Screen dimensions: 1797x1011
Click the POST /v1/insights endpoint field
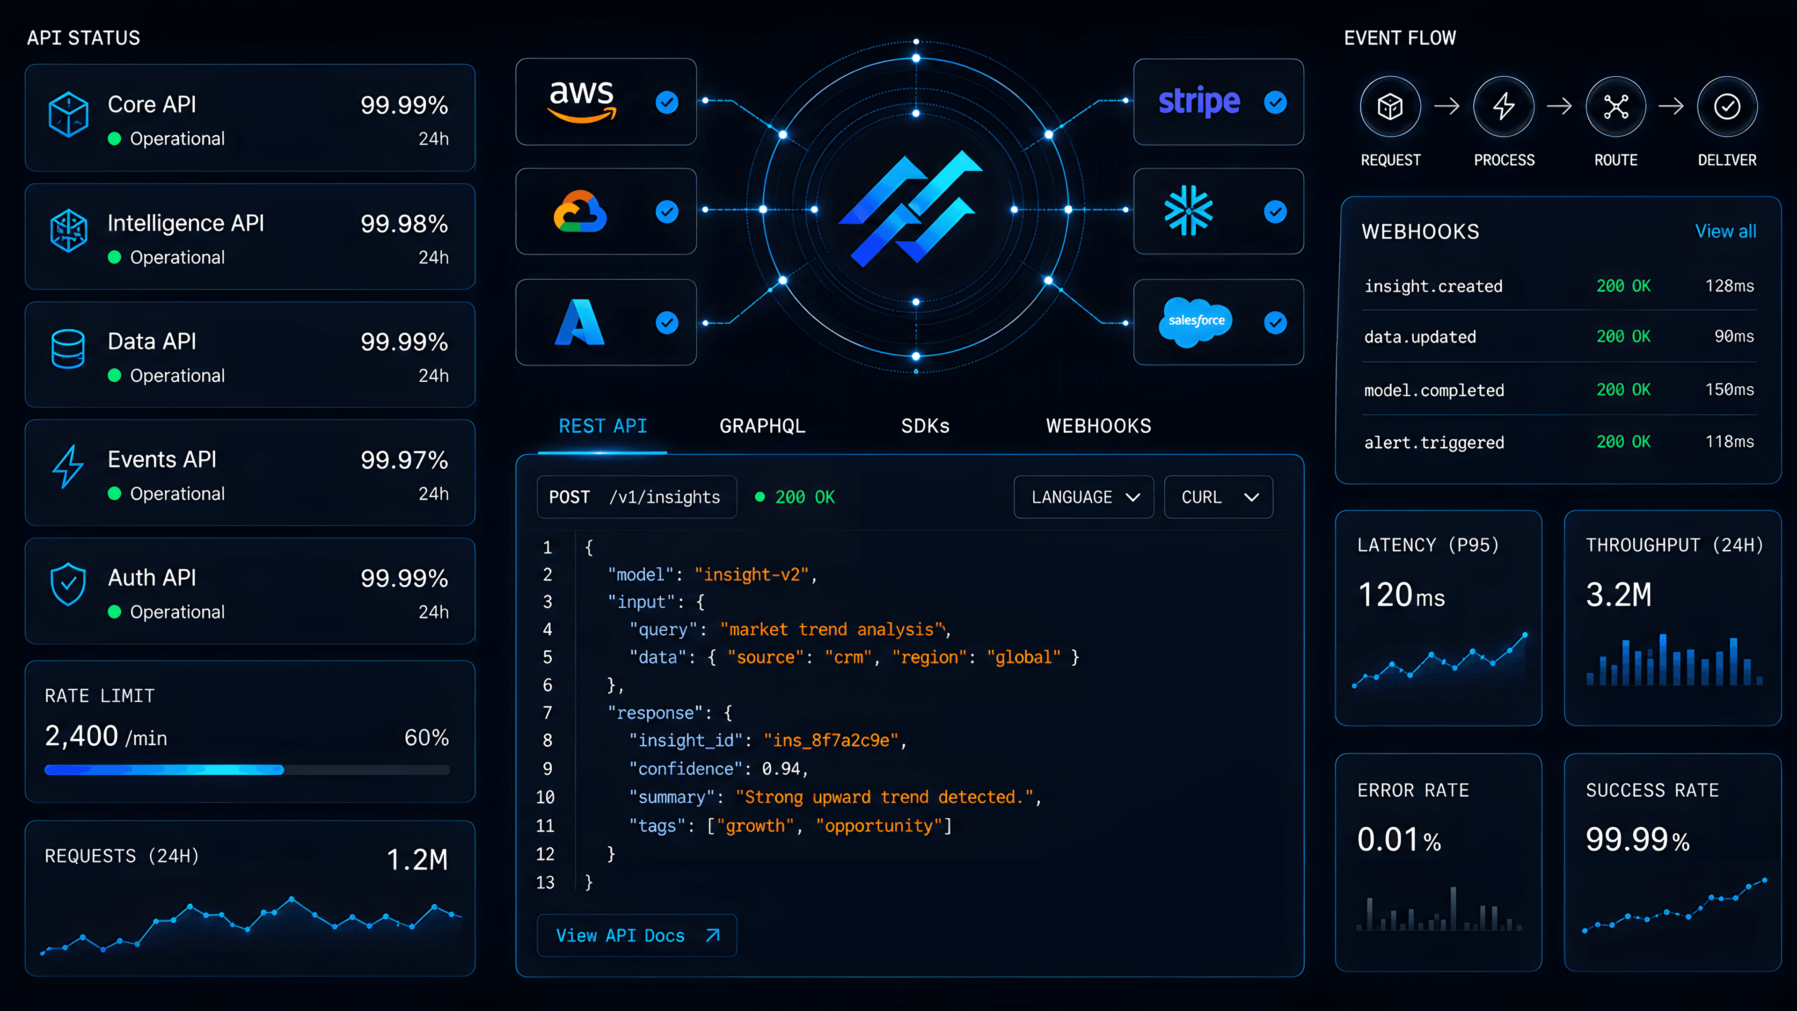pos(637,497)
